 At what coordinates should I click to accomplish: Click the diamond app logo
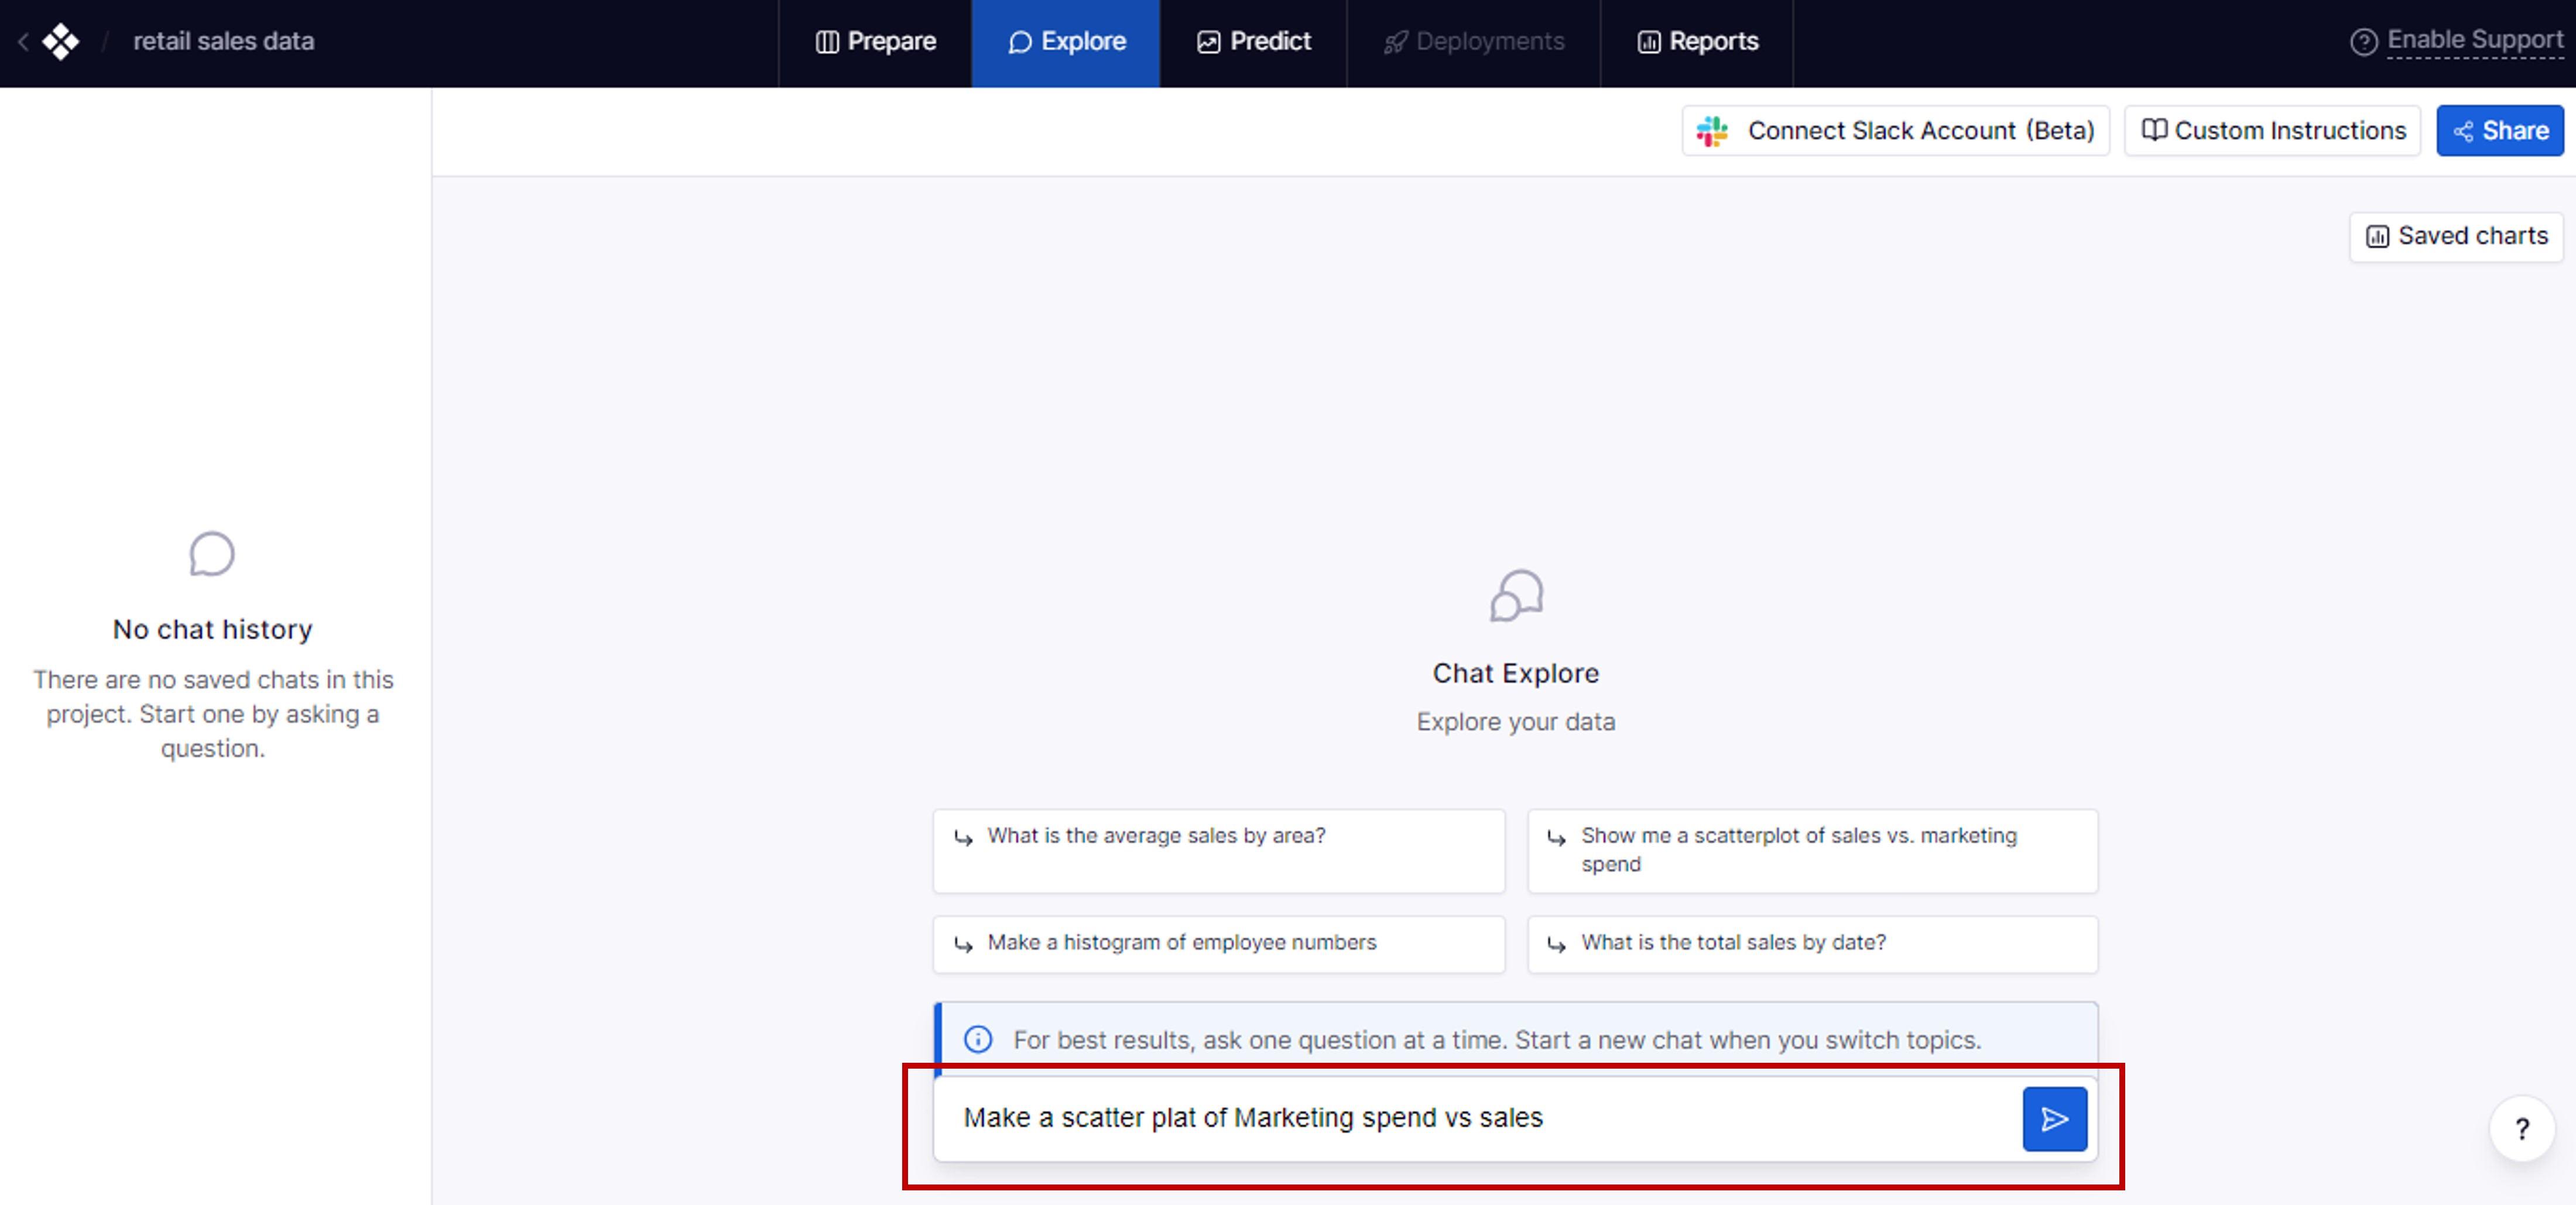click(61, 41)
